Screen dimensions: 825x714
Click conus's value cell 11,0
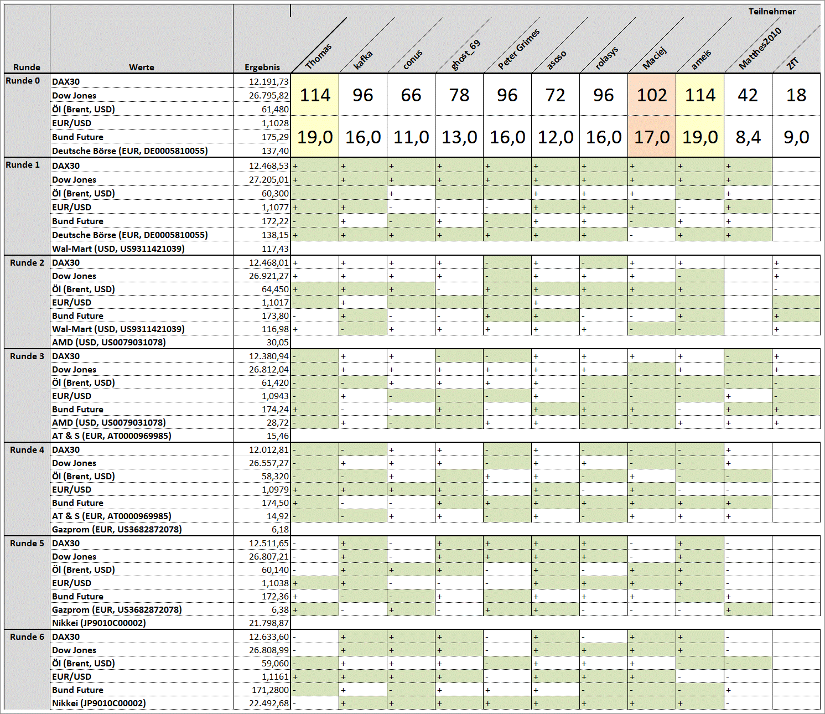pos(411,137)
